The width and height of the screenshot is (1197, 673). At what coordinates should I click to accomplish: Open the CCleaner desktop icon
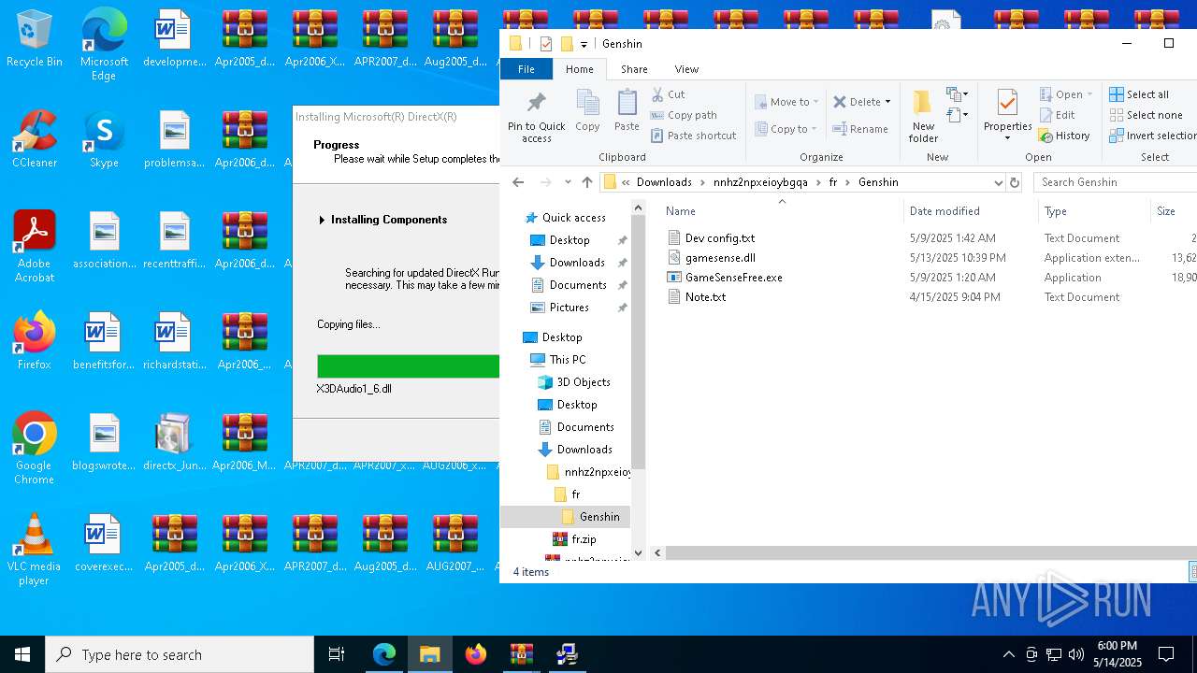35,139
